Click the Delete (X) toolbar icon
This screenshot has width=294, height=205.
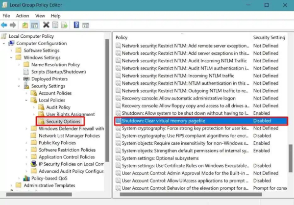46,25
